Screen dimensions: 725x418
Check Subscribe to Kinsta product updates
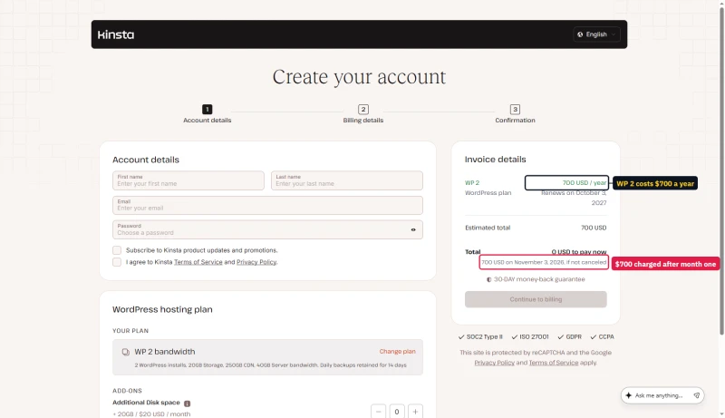(x=117, y=250)
